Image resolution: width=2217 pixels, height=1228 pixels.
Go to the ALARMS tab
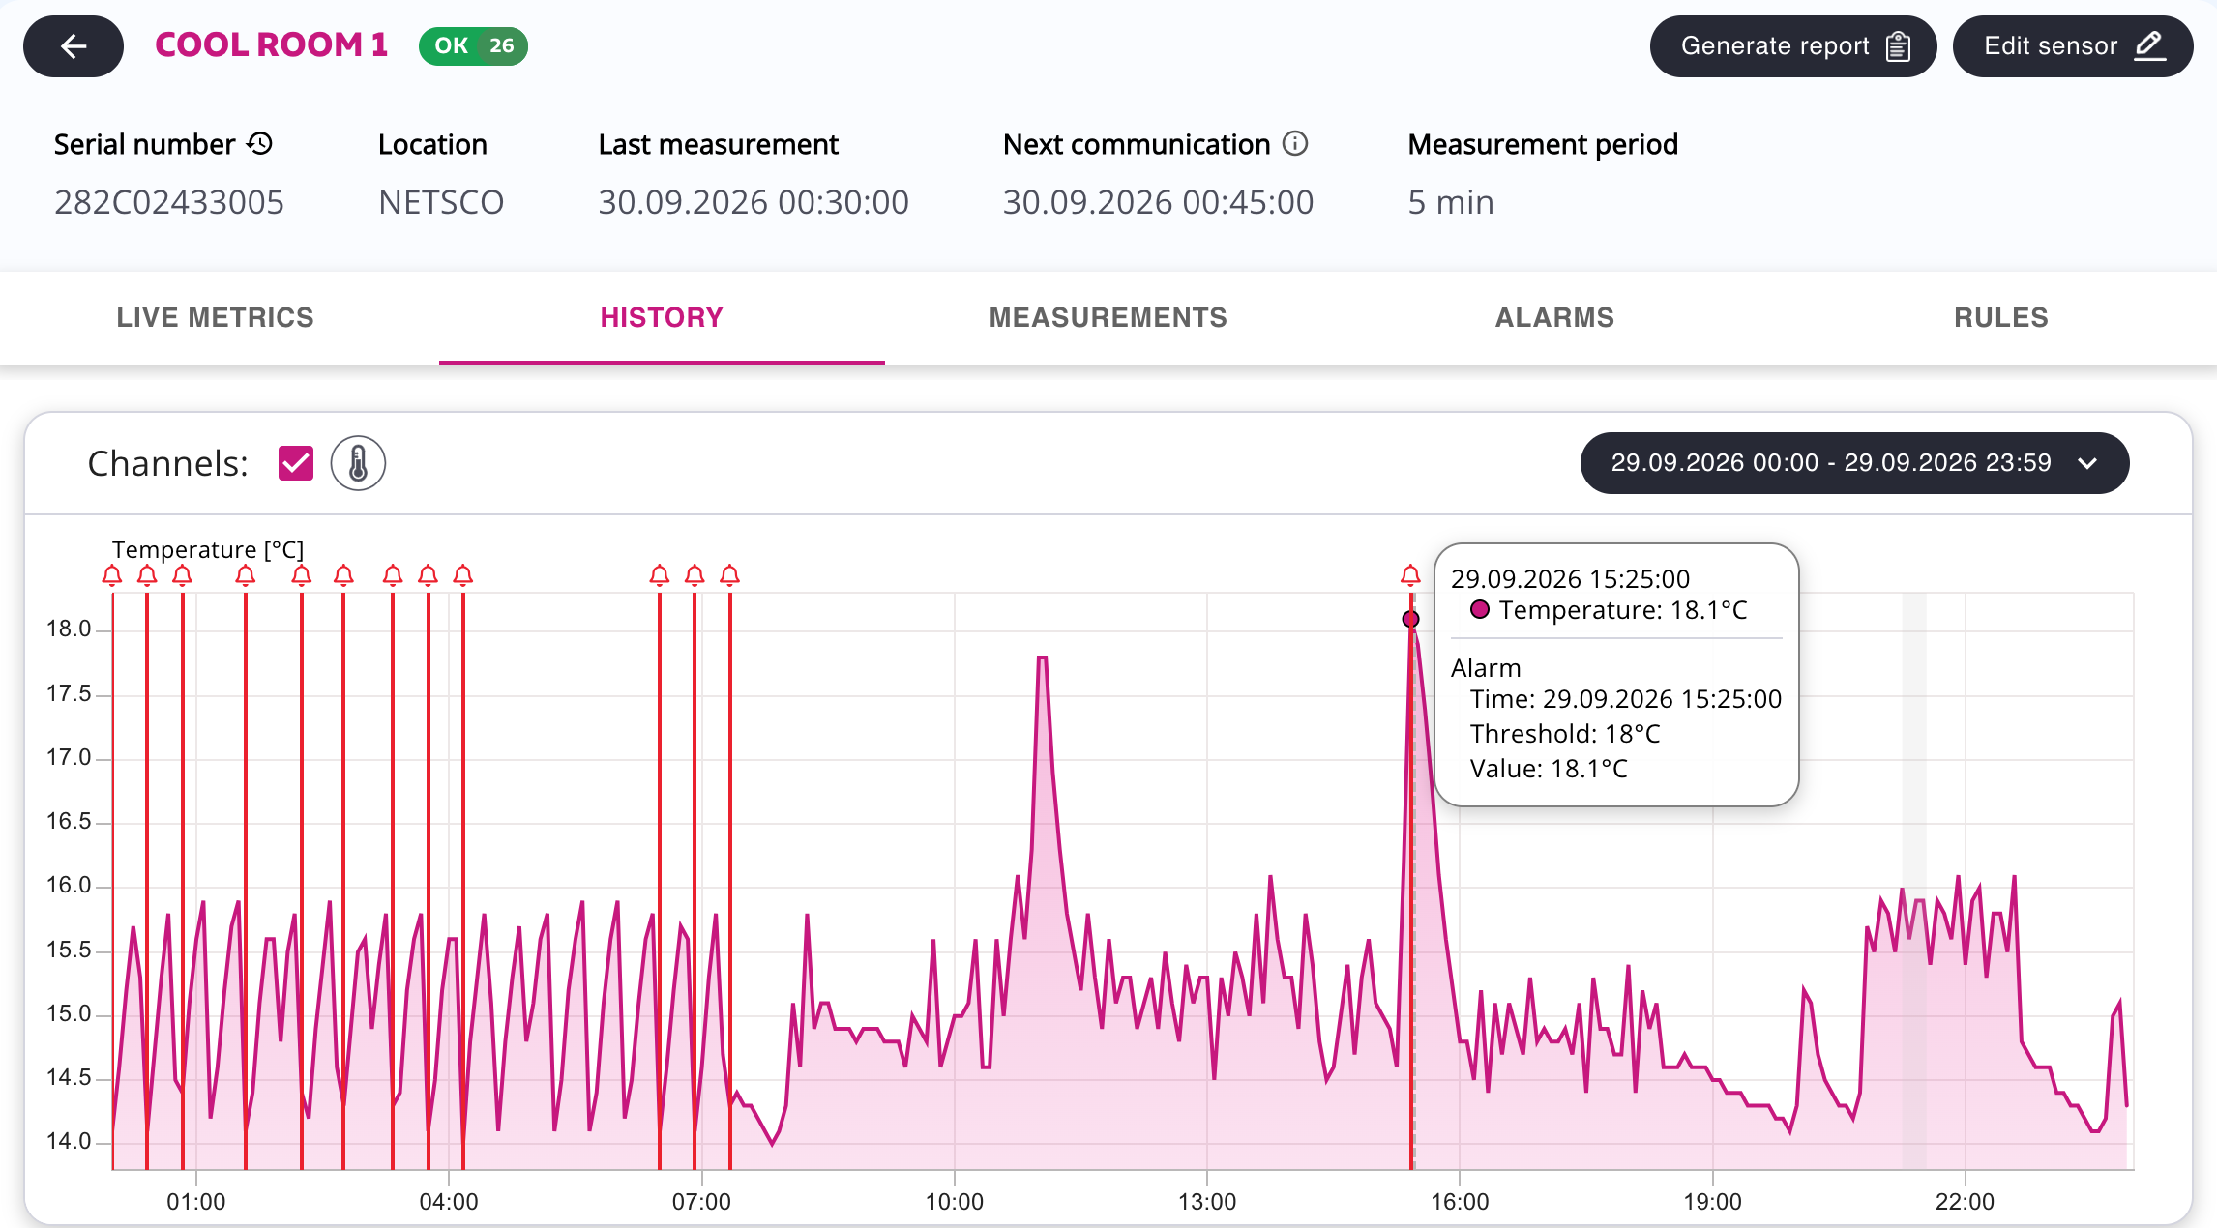(1554, 317)
